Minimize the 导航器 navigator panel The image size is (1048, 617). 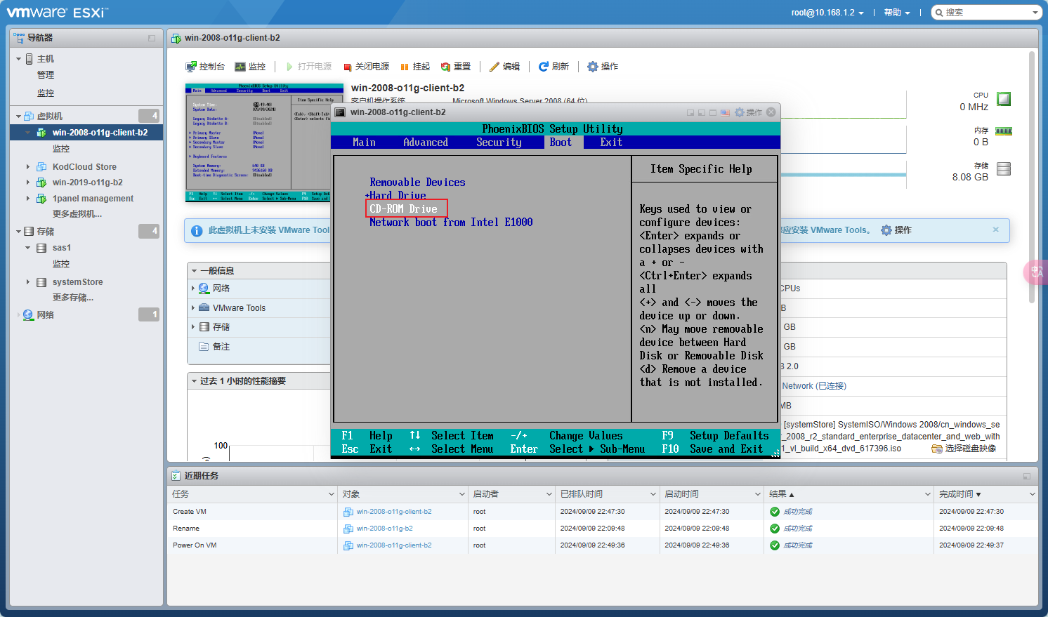[x=152, y=38]
